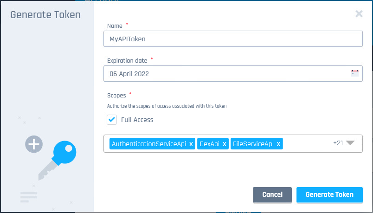Uncheck the Full Access checkbox
The height and width of the screenshot is (213, 373).
point(112,120)
